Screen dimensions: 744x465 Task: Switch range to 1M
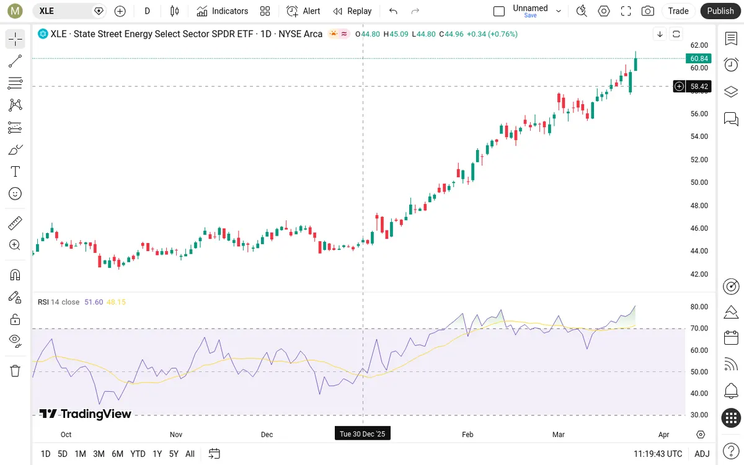80,454
